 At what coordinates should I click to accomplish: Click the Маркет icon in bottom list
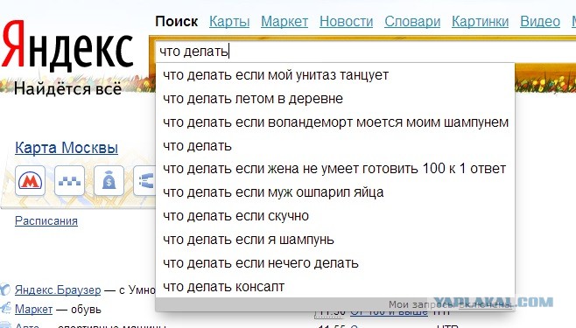[x=5, y=309]
